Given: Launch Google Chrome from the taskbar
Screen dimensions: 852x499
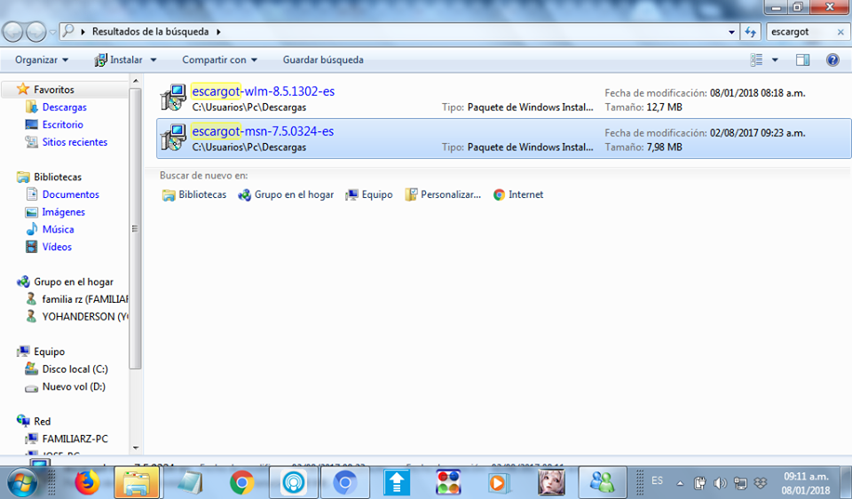Looking at the screenshot, I should click(241, 482).
